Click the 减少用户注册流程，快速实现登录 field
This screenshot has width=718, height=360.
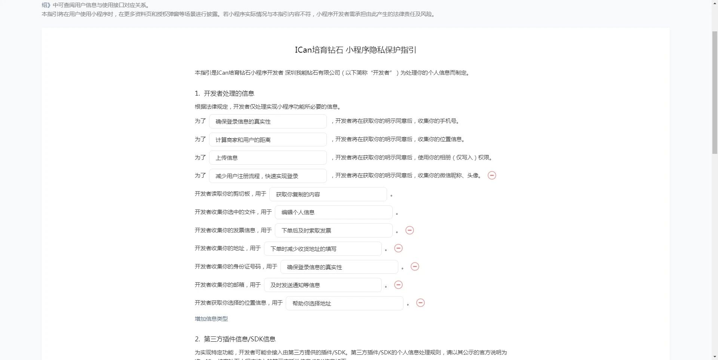pos(268,176)
